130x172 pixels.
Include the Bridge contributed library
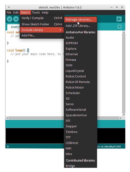[x=81, y=166]
